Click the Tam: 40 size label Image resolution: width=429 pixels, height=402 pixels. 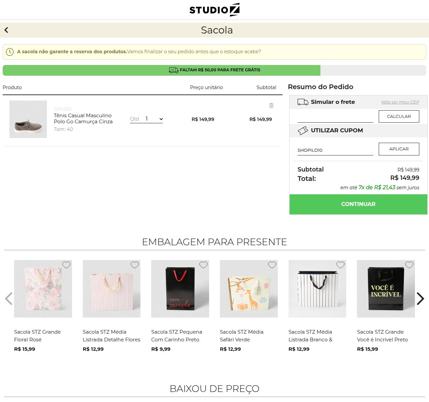63,129
